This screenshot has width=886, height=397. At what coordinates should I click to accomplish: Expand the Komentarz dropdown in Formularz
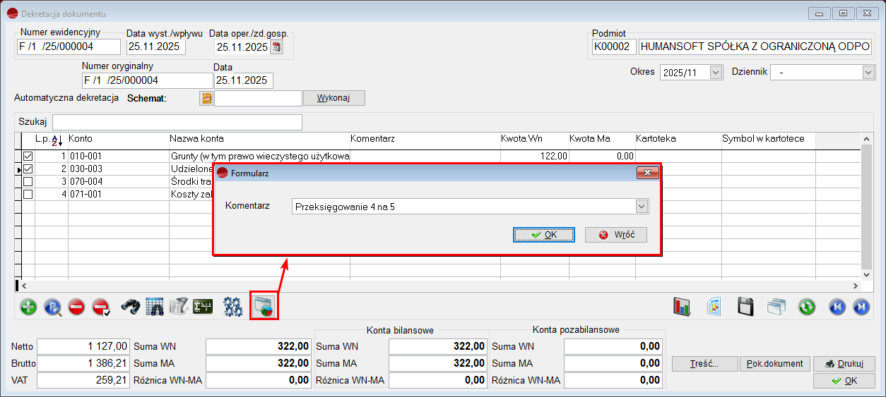click(642, 207)
